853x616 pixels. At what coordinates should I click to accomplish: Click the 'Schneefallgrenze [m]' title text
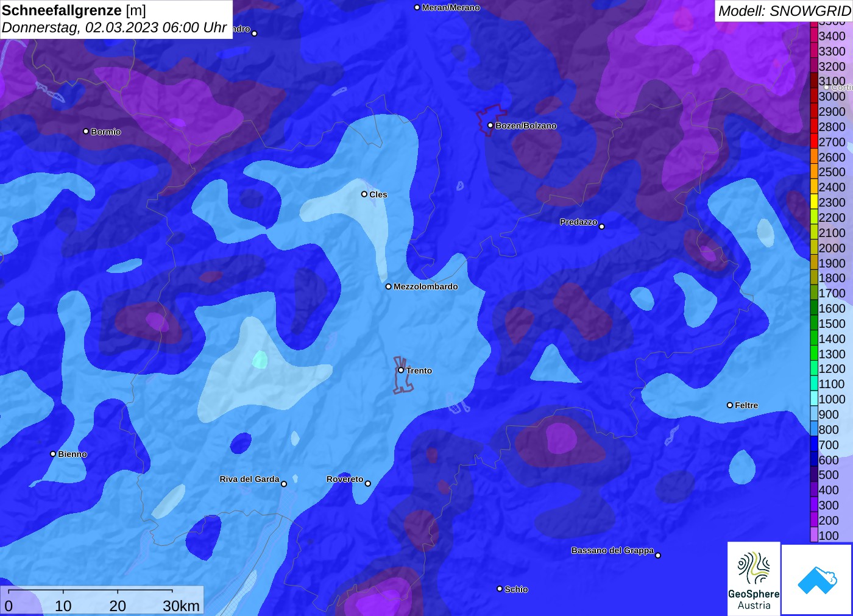(74, 10)
